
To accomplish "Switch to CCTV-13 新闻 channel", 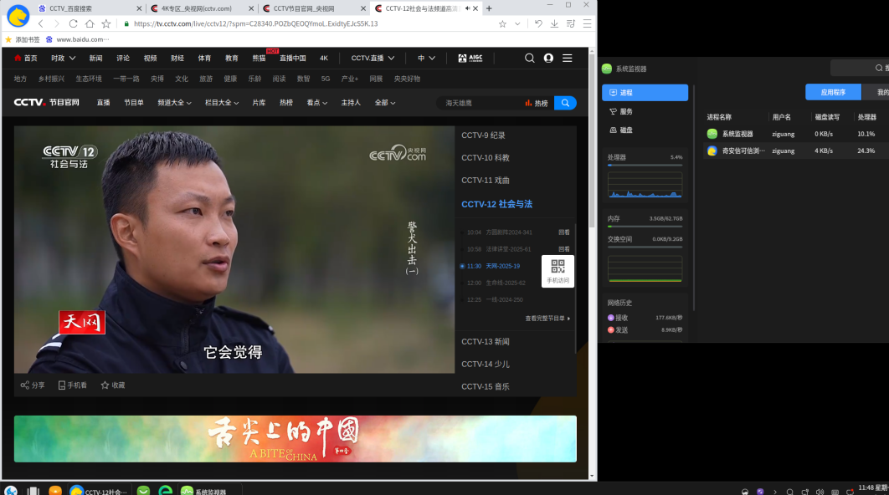I will pyautogui.click(x=486, y=342).
